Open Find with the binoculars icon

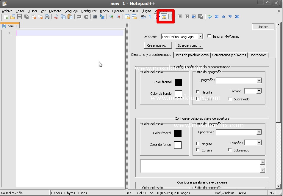click(95, 17)
